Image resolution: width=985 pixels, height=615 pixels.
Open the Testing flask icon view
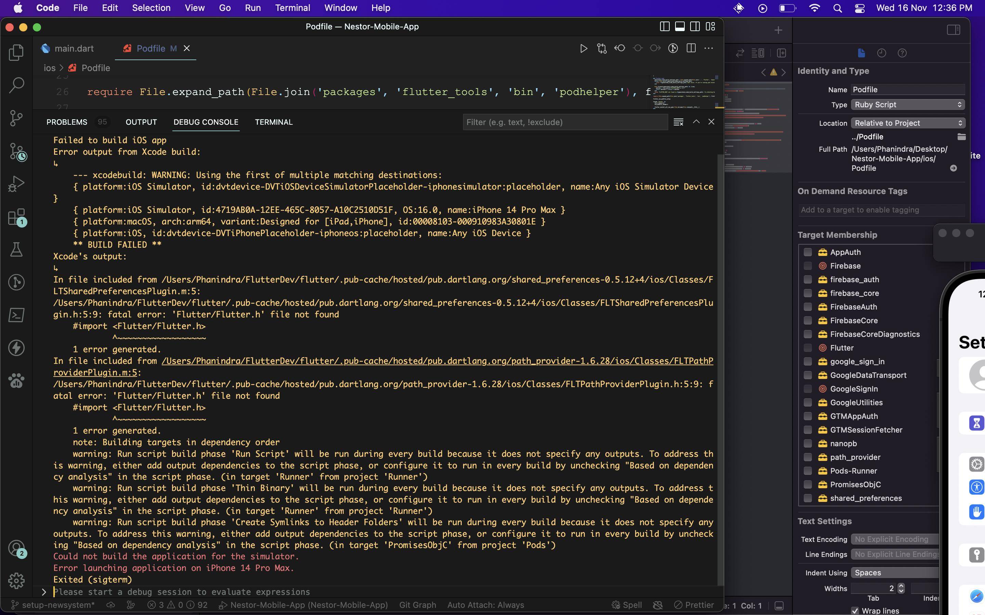coord(16,249)
